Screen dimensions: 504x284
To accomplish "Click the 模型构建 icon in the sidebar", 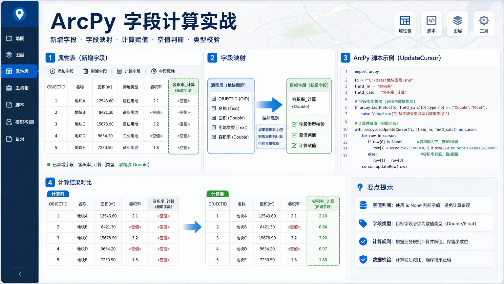I will point(9,122).
